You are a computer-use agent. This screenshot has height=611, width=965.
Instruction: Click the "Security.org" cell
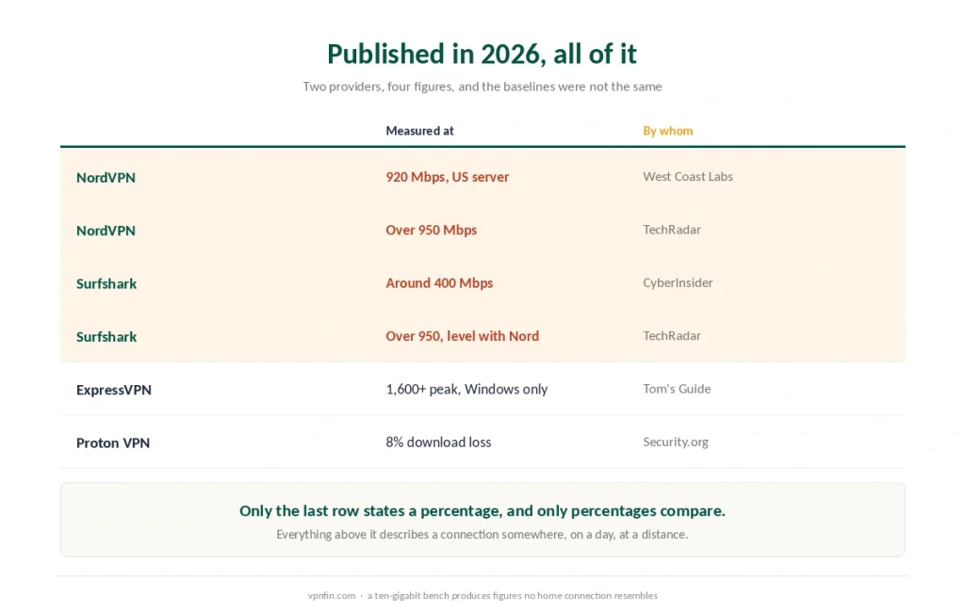pos(676,442)
